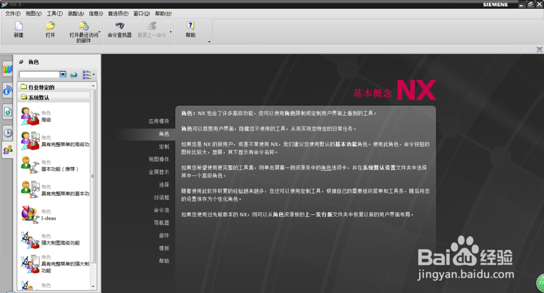Screen dimensions: 544x293
Task: Open the history clock sidebar icon
Action: [x=7, y=133]
